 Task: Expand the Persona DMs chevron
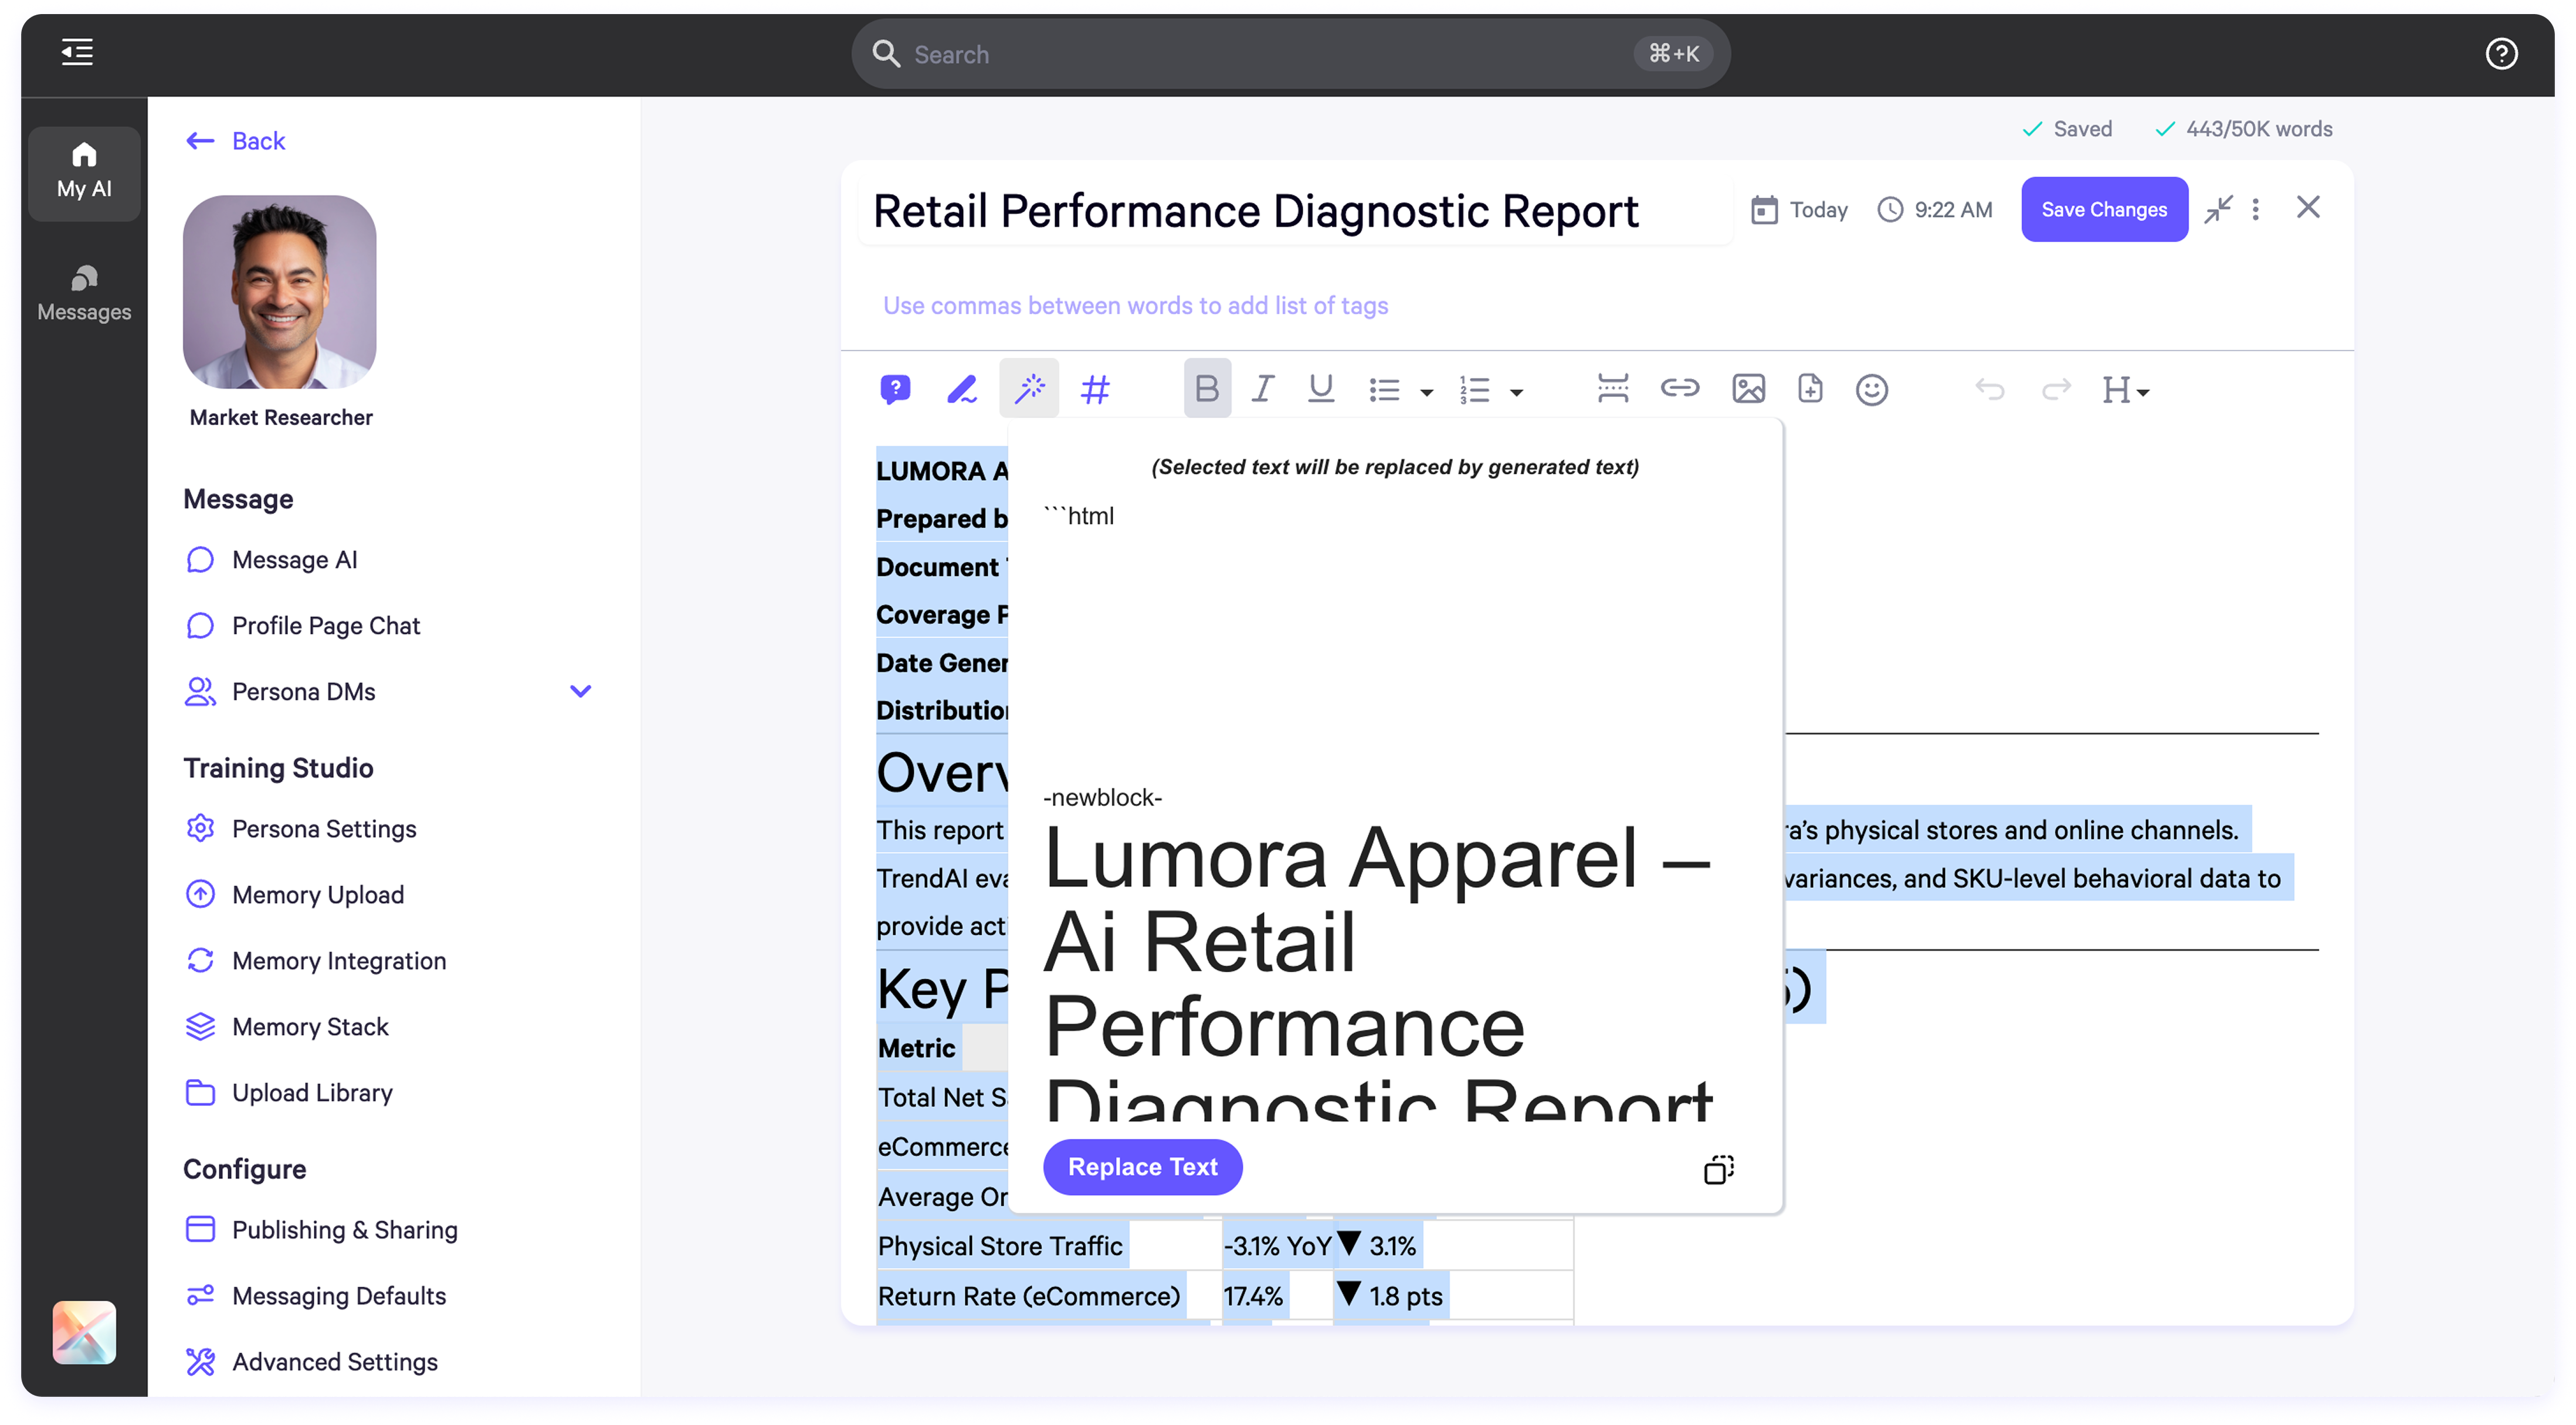pyautogui.click(x=580, y=691)
